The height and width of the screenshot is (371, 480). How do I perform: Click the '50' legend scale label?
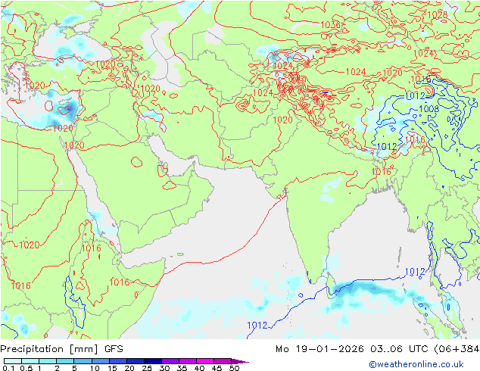(234, 368)
